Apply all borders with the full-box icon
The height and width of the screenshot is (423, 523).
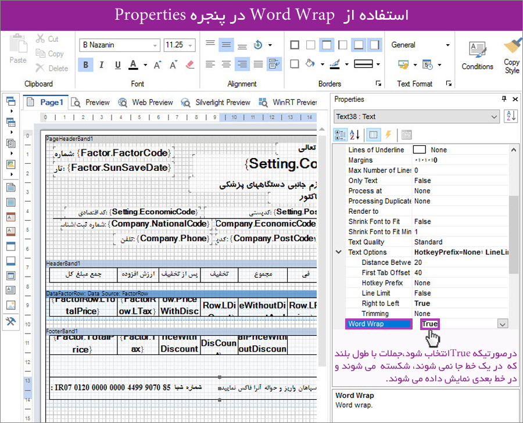295,45
